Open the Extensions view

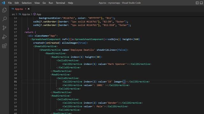[x=4, y=46]
